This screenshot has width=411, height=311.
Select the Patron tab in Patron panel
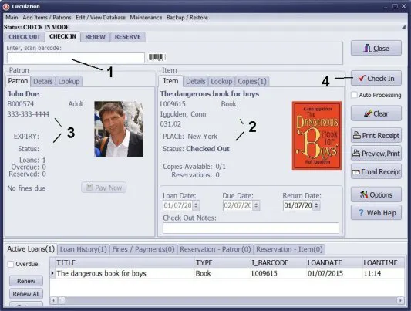coord(18,81)
